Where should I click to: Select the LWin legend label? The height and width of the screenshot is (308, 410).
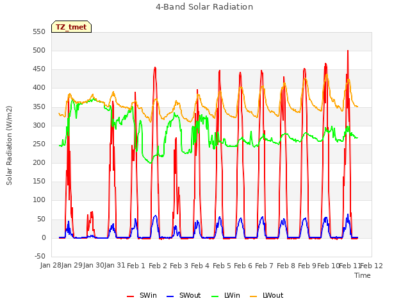coord(232,295)
